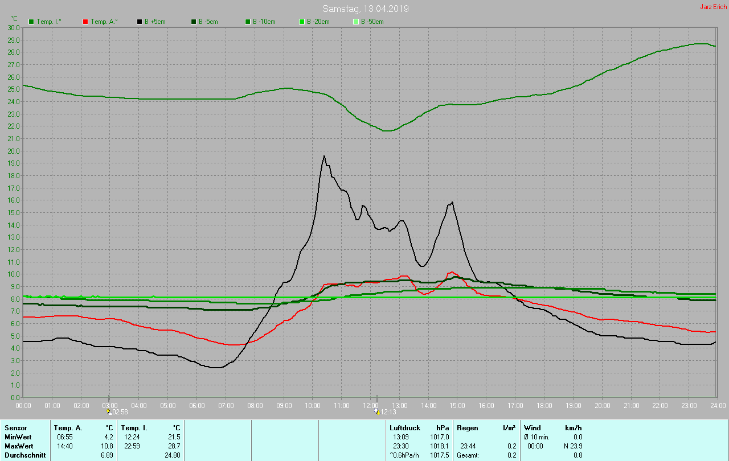
Task: Click the 'Gesamt:' rain total label
Action: click(469, 455)
